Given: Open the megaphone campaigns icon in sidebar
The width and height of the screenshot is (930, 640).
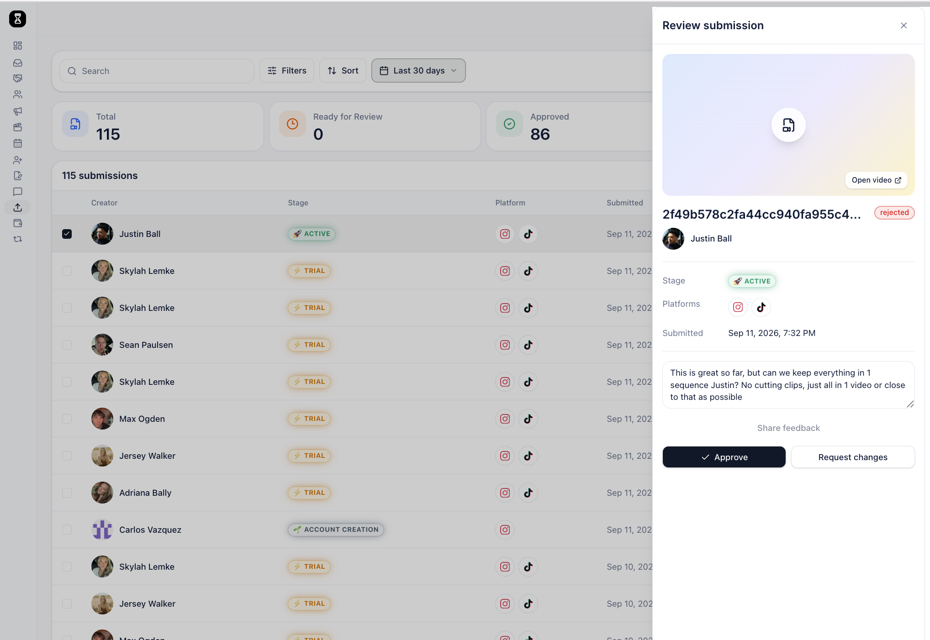Looking at the screenshot, I should 17,111.
